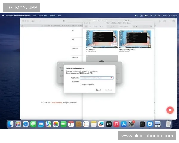Open the Edit menu in menu bar

tap(34, 15)
